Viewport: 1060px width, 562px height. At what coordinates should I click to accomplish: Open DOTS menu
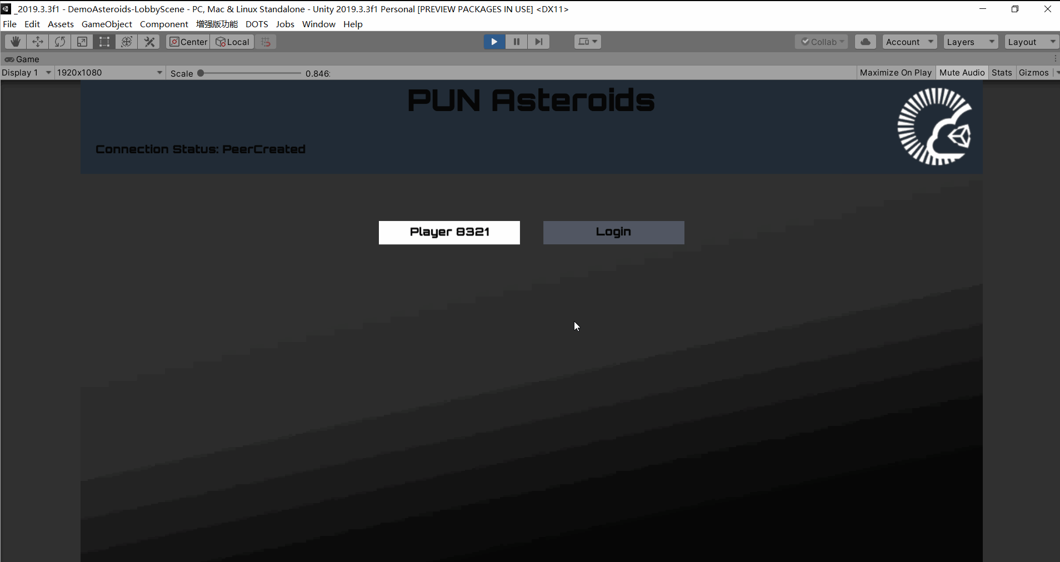click(257, 24)
